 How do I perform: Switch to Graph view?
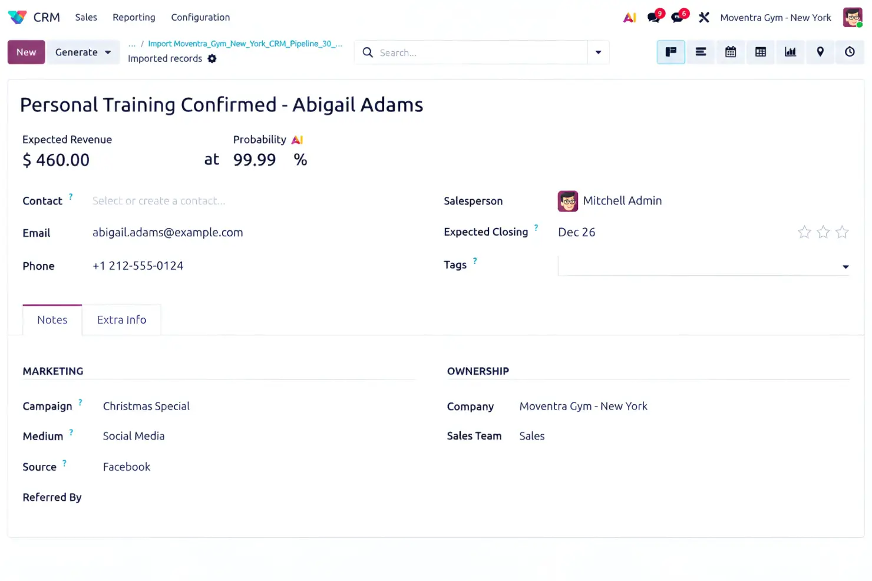pyautogui.click(x=790, y=52)
